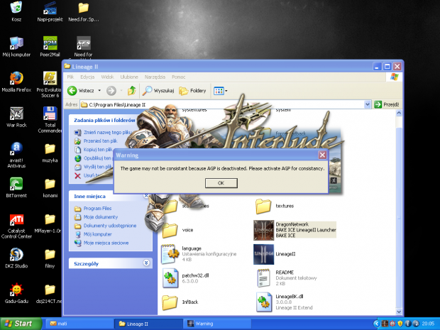The image size is (440, 330).
Task: Select the DKZ Studio desktop icon
Action: point(16,258)
